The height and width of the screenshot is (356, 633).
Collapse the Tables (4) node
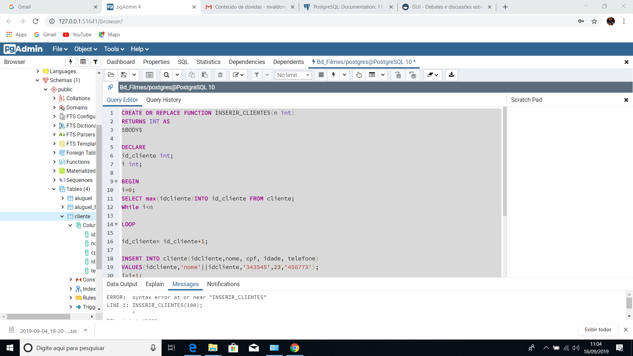[54, 189]
